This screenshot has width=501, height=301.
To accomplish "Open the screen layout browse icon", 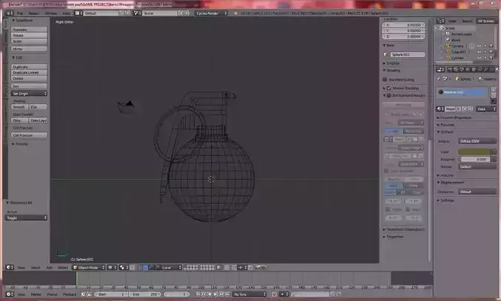I will 78,13.
